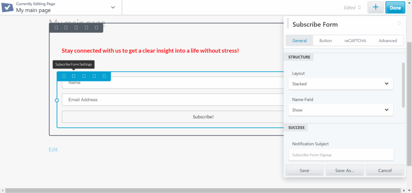Click the first icon in the blue module toolbar
The width and height of the screenshot is (412, 193).
click(x=64, y=76)
